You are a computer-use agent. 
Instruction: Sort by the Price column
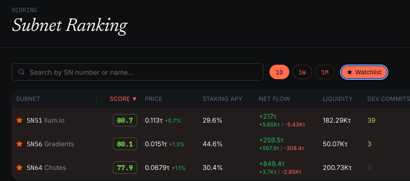click(x=154, y=99)
